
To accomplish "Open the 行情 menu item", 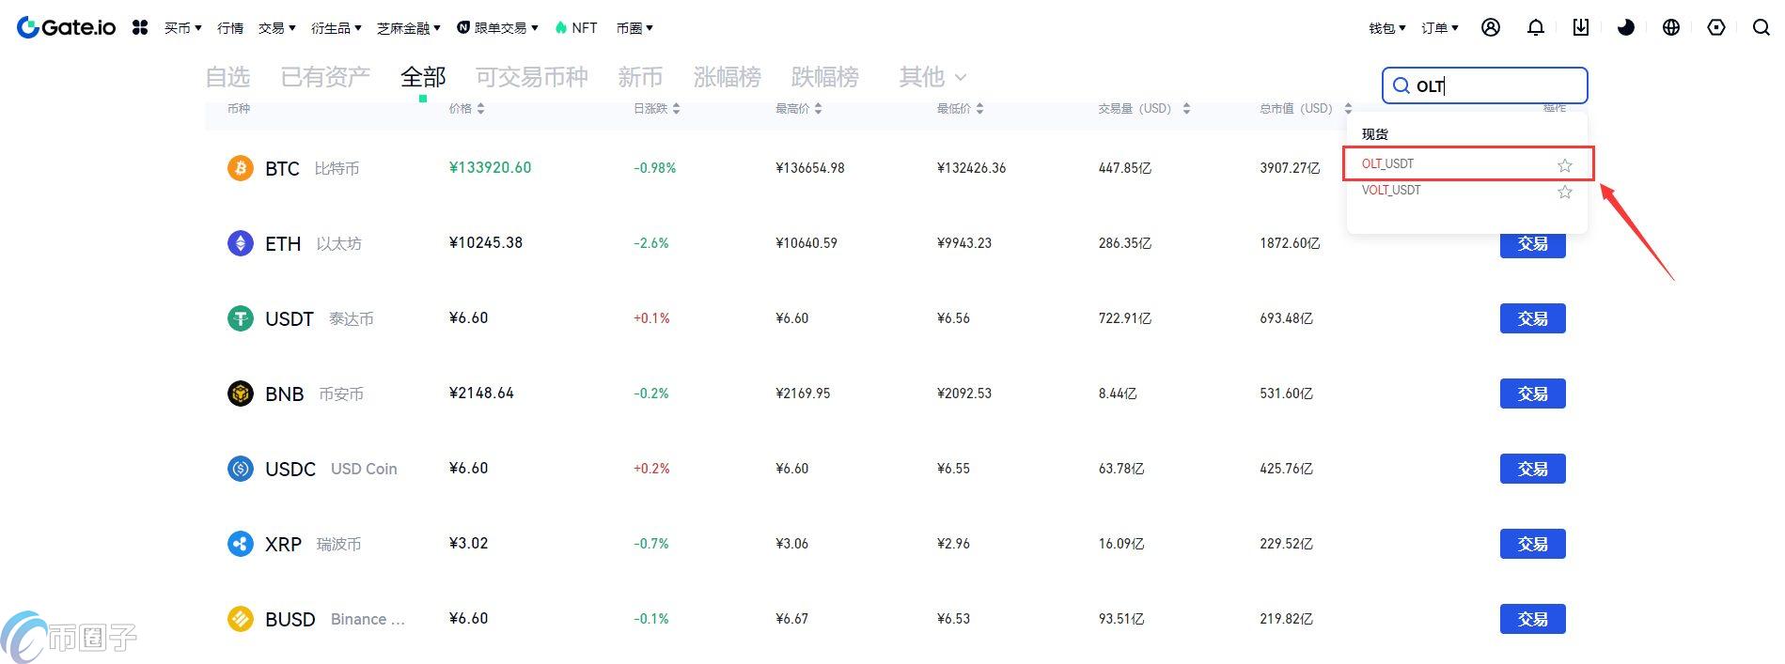I will [230, 28].
